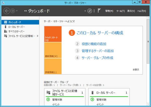
Task: Click scrollbar down arrow
Action: click(x=148, y=104)
